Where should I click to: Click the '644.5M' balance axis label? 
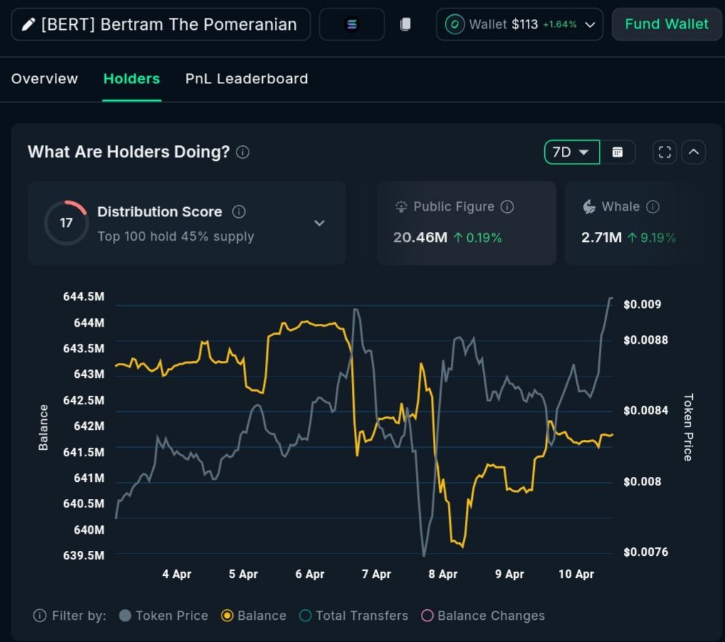(84, 296)
